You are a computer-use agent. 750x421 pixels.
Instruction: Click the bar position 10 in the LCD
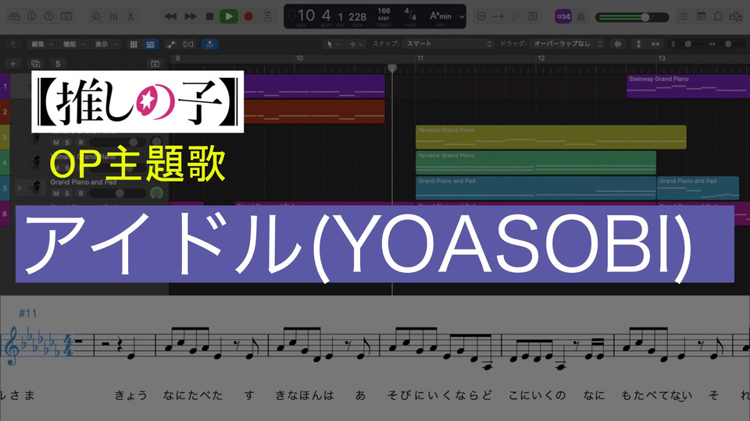point(305,16)
